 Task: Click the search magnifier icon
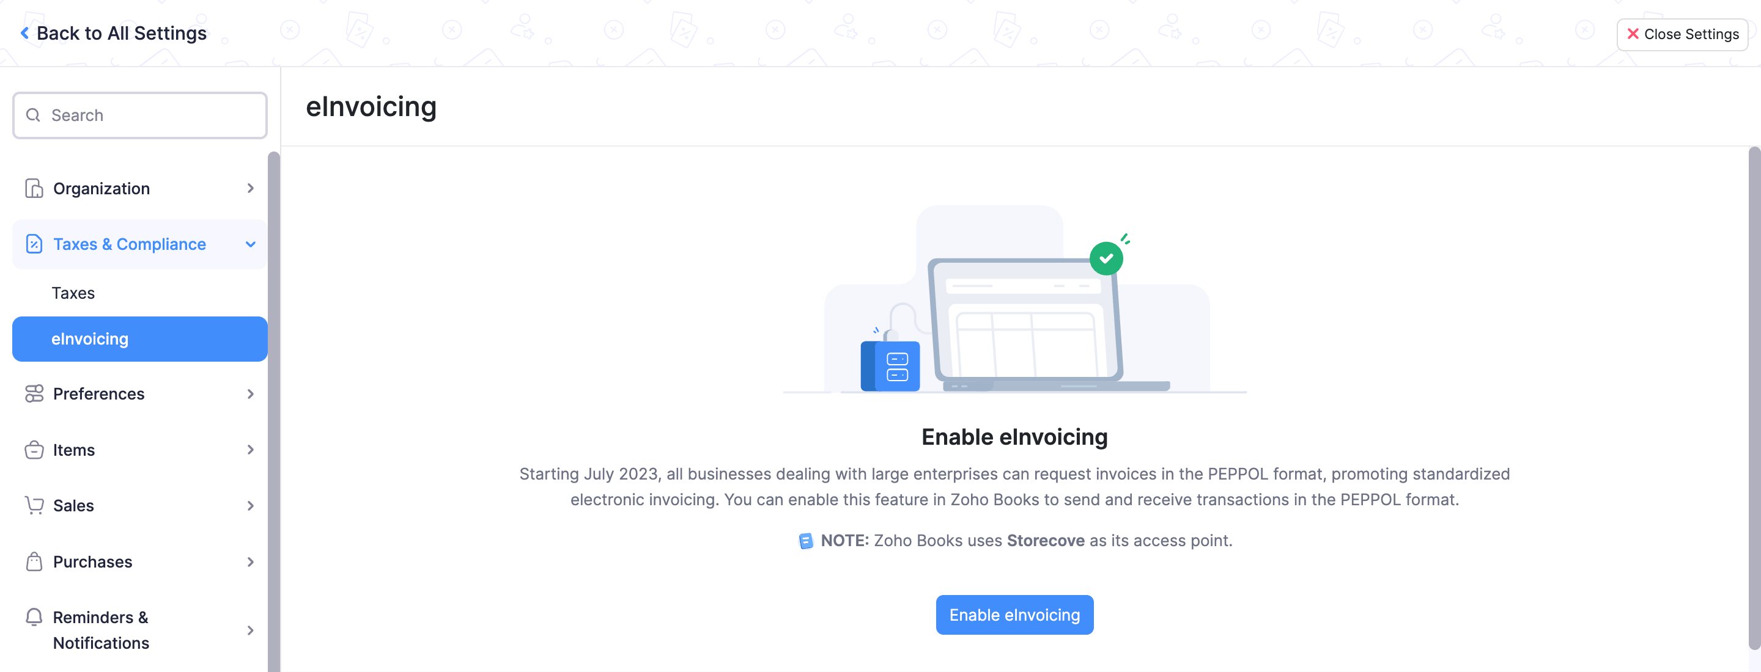point(32,115)
